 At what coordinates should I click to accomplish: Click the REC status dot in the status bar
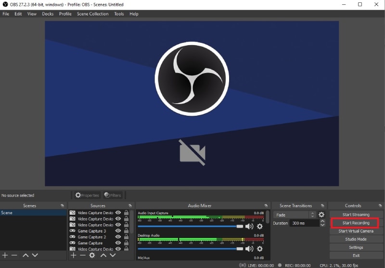point(280,265)
